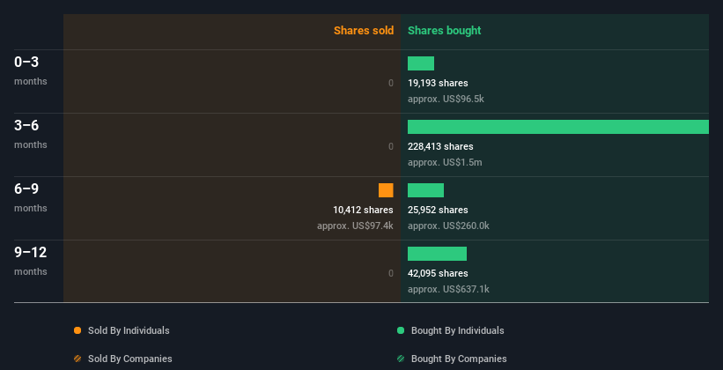Click the striped Bought By Companies legend dot
The width and height of the screenshot is (723, 370).
coord(401,359)
